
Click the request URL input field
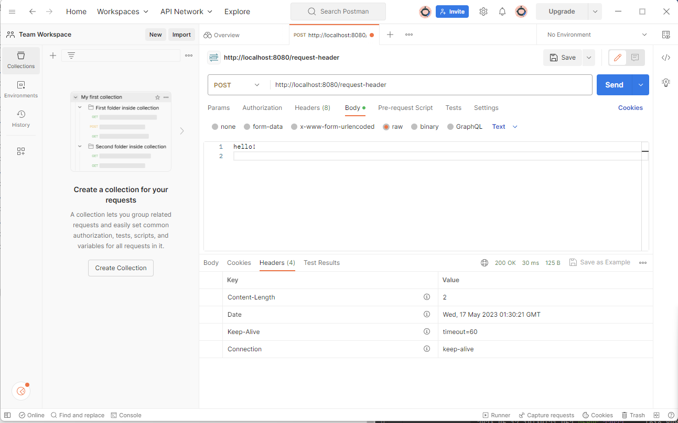coord(431,85)
